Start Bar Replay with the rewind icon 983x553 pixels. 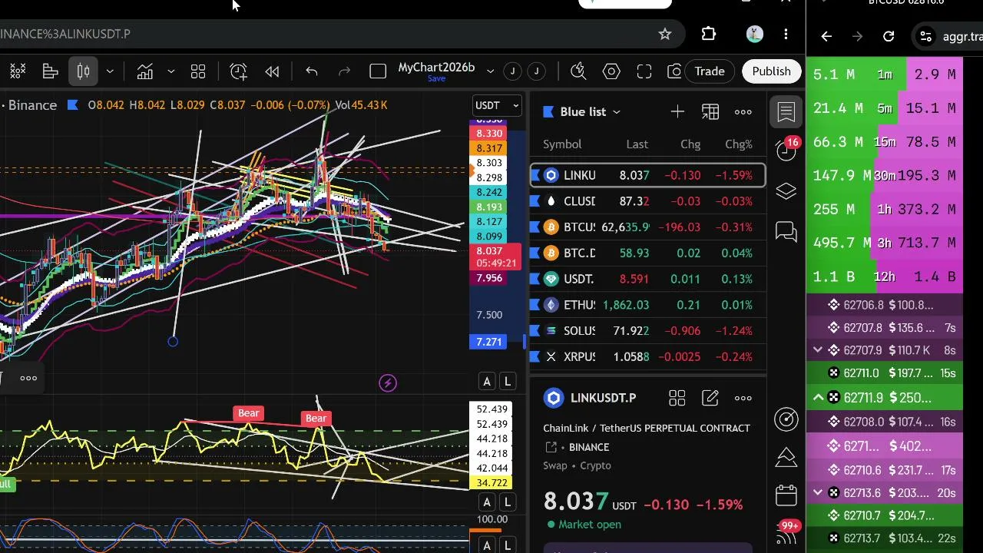[272, 71]
